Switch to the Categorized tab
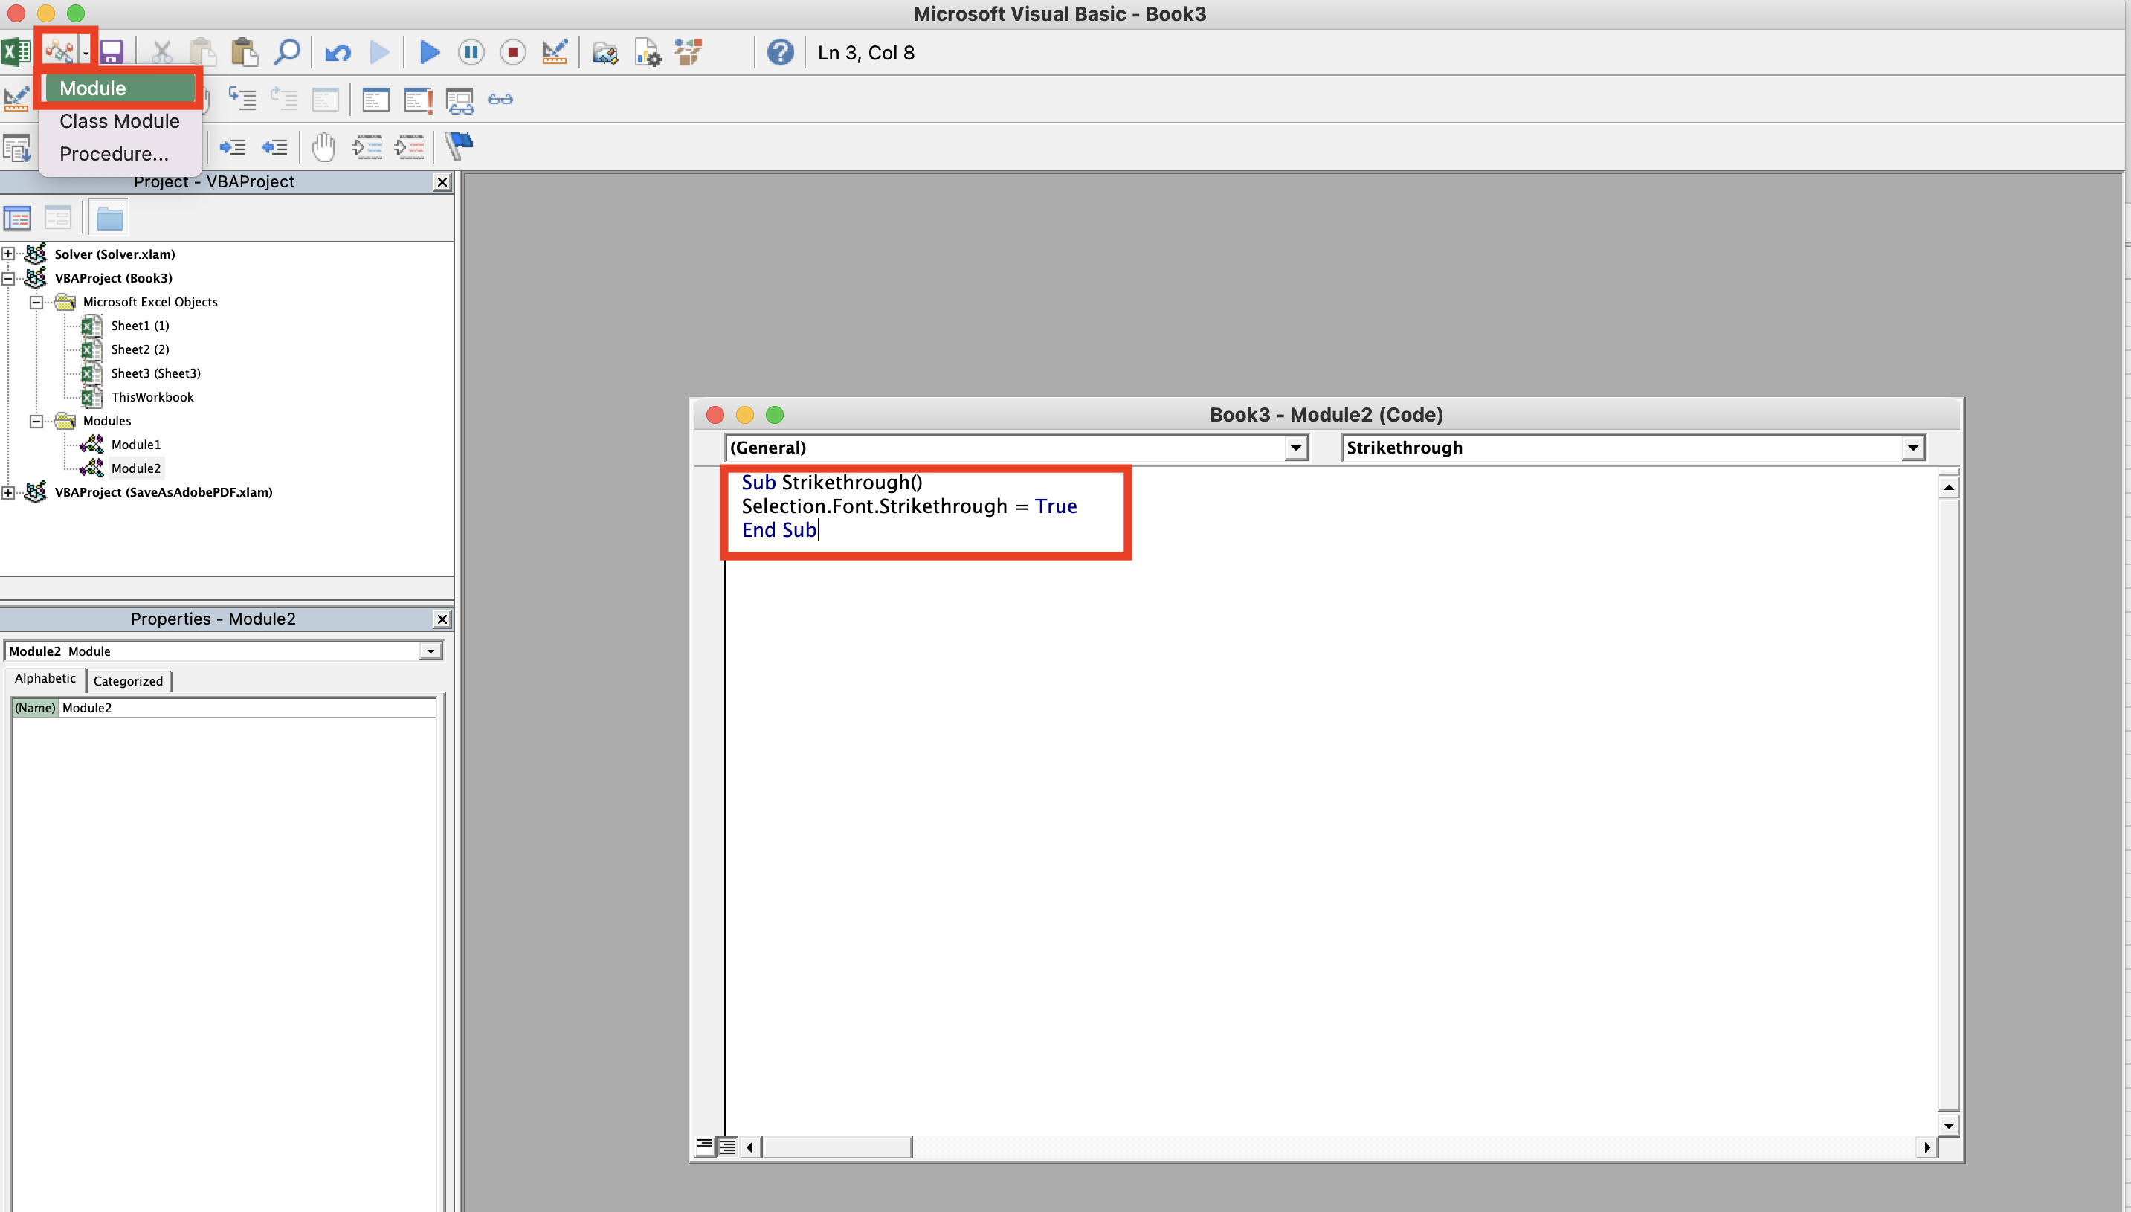This screenshot has width=2131, height=1212. coord(128,681)
